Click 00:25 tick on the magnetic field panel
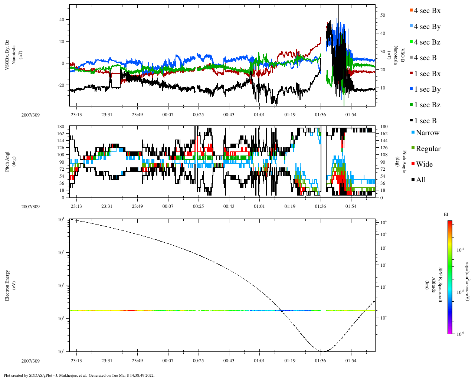 pos(198,115)
